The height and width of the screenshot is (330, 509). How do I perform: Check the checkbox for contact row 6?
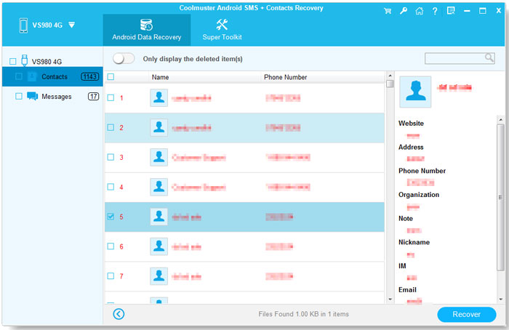click(x=111, y=246)
